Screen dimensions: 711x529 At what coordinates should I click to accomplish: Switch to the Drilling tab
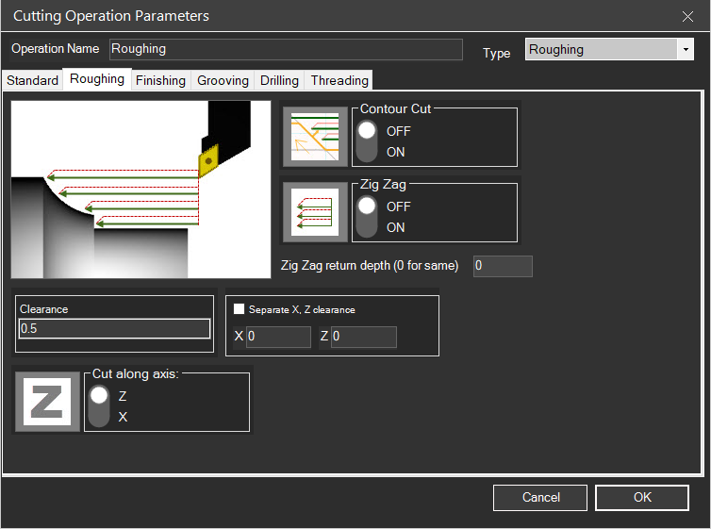pyautogui.click(x=279, y=80)
